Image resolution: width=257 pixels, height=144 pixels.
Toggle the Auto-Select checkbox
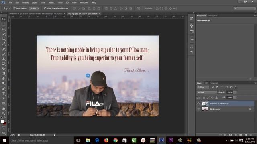pos(14,8)
